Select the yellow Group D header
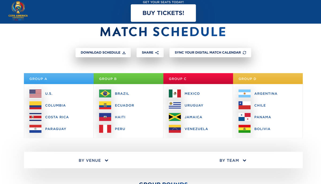The width and height of the screenshot is (321, 184). pos(268,79)
